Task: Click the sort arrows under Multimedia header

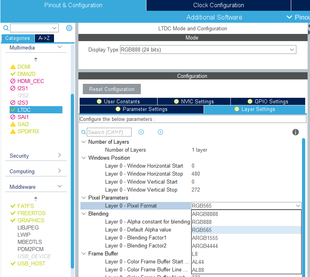Action: (x=36, y=59)
